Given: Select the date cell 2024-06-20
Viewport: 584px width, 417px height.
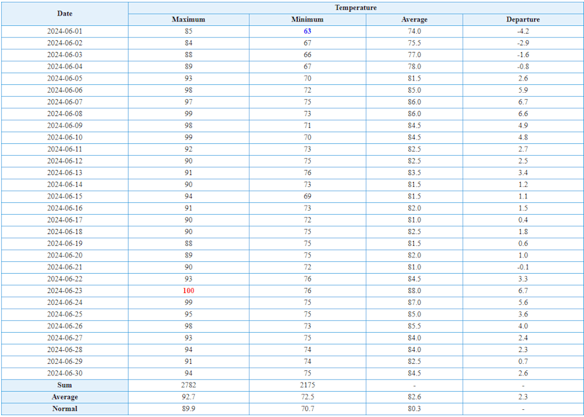Looking at the screenshot, I should point(65,256).
